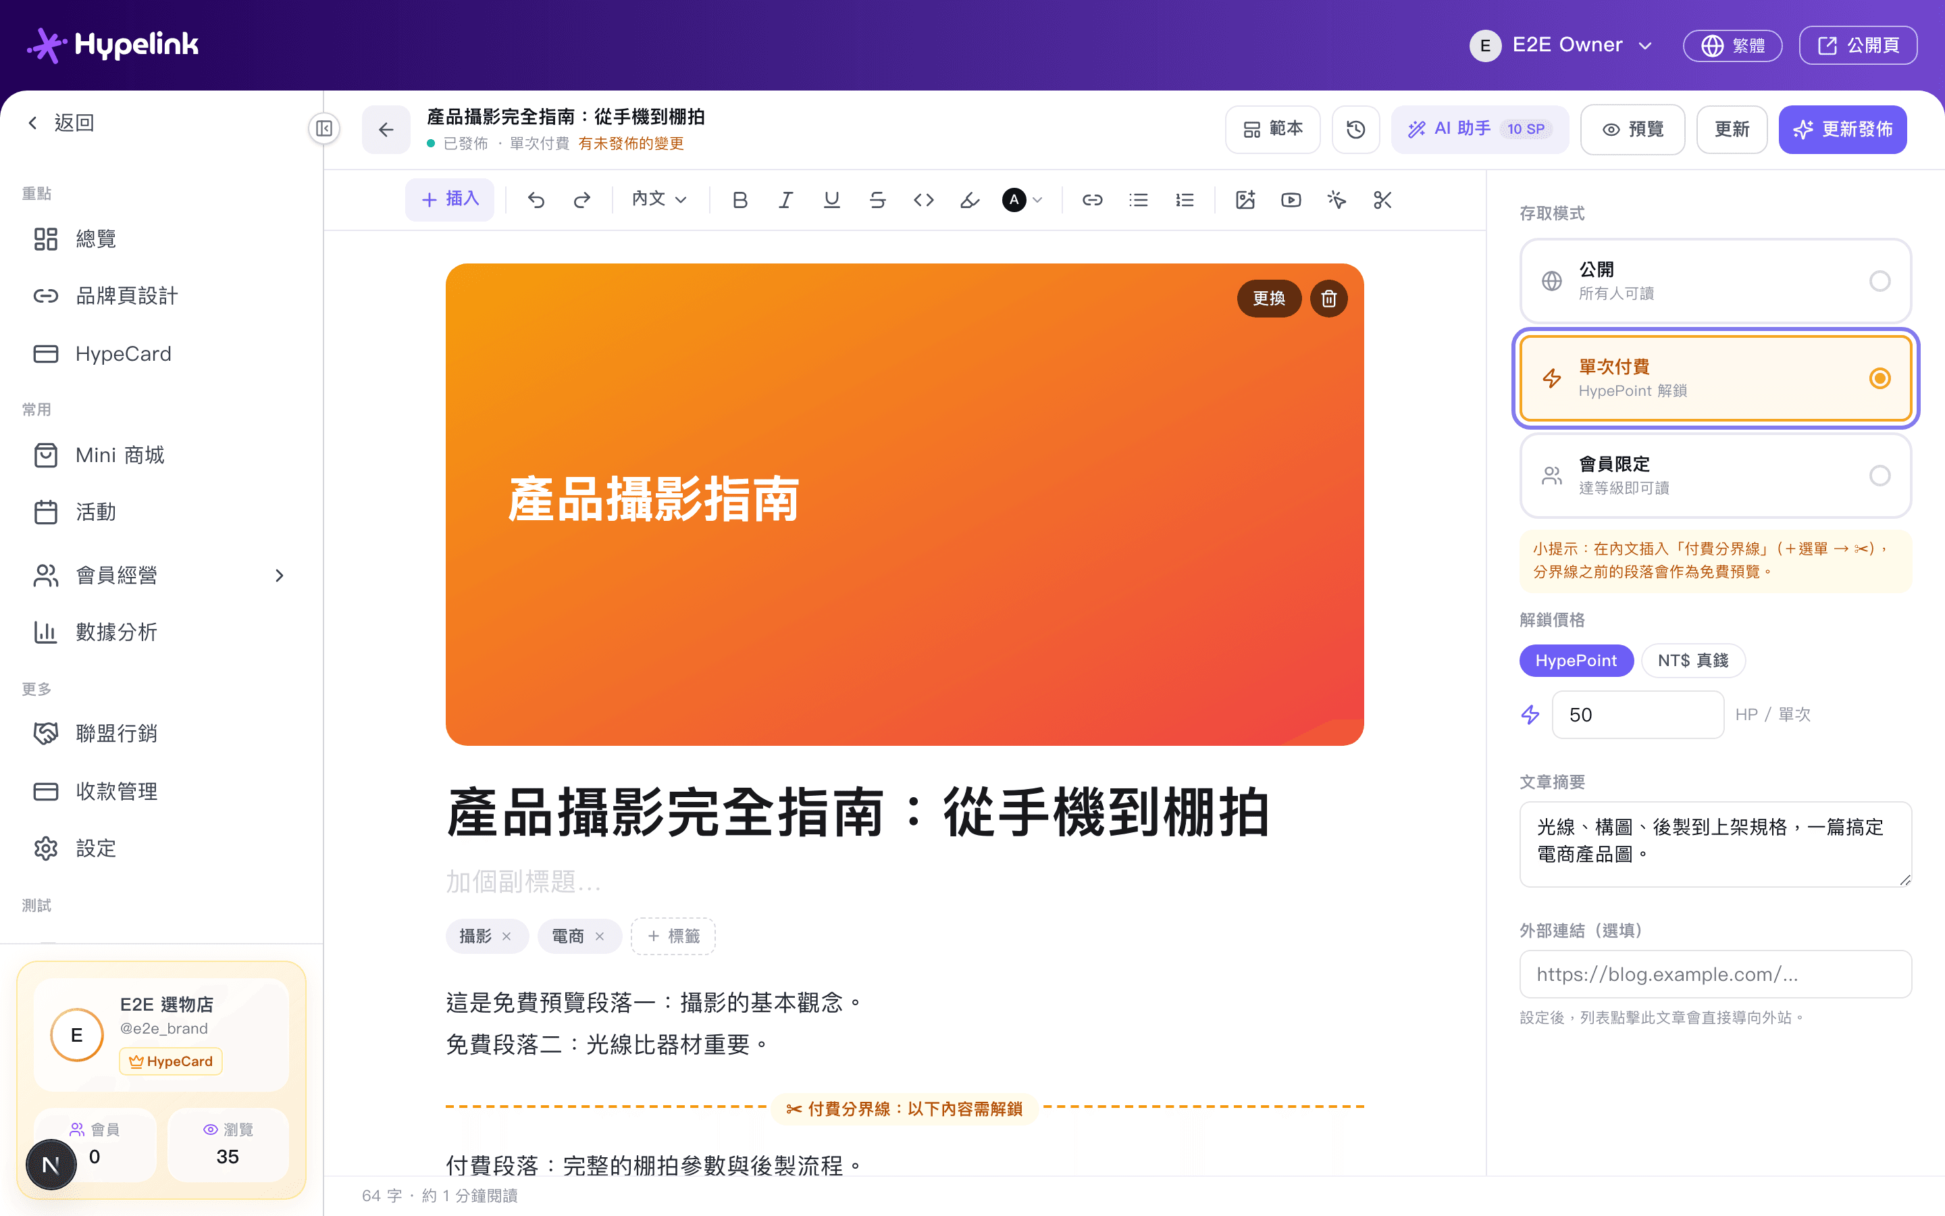Add a new tag with + 標籤
Image resolution: width=1945 pixels, height=1216 pixels.
point(673,936)
